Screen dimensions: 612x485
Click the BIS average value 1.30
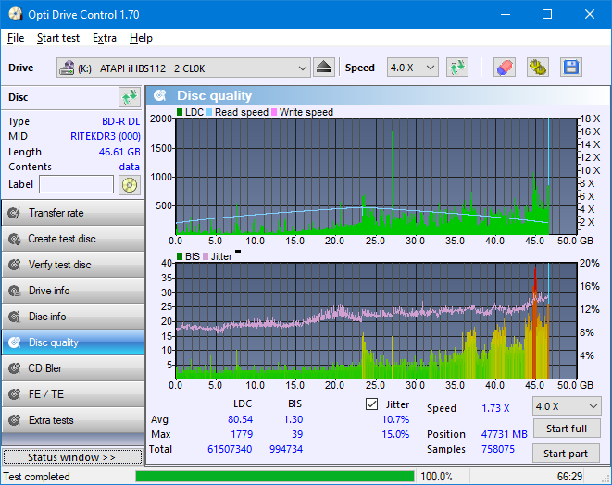click(x=294, y=419)
